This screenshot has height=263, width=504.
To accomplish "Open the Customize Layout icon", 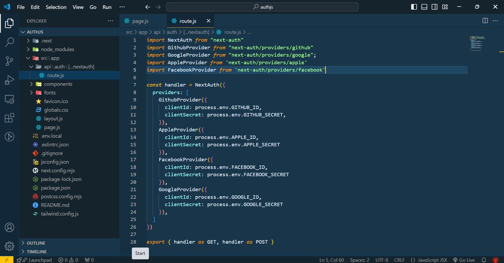I will tap(445, 7).
